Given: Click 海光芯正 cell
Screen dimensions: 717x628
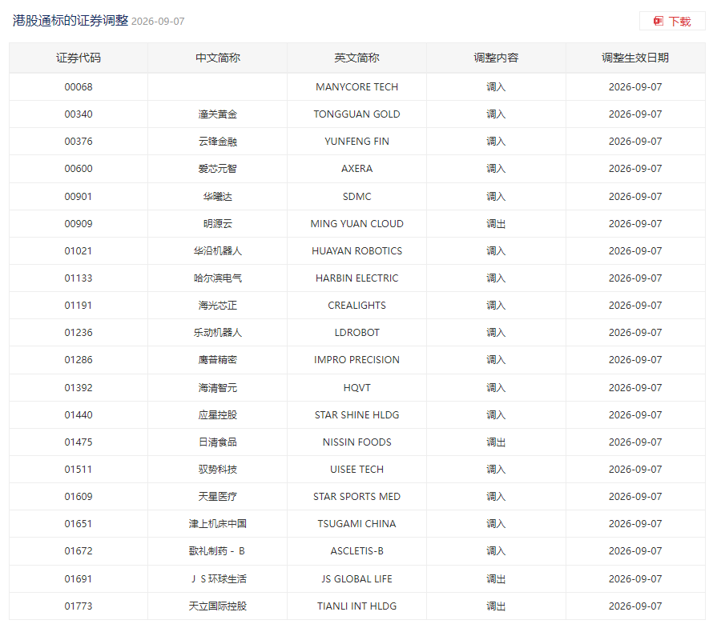Looking at the screenshot, I should point(218,306).
